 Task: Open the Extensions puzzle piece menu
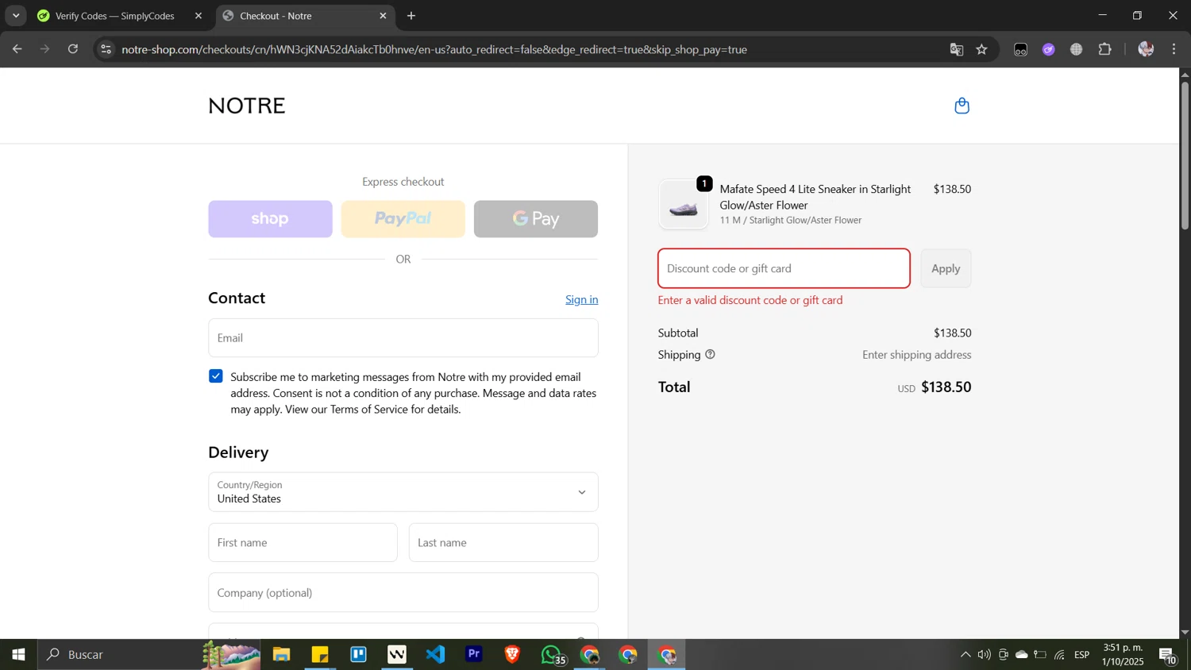[x=1105, y=49]
